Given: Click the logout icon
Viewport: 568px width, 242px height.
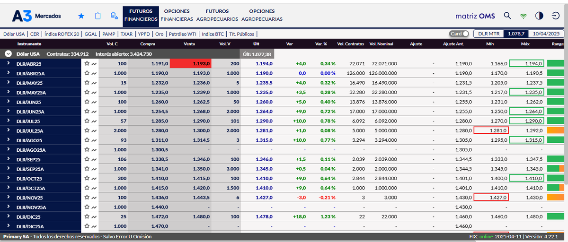Looking at the screenshot, I should [556, 16].
